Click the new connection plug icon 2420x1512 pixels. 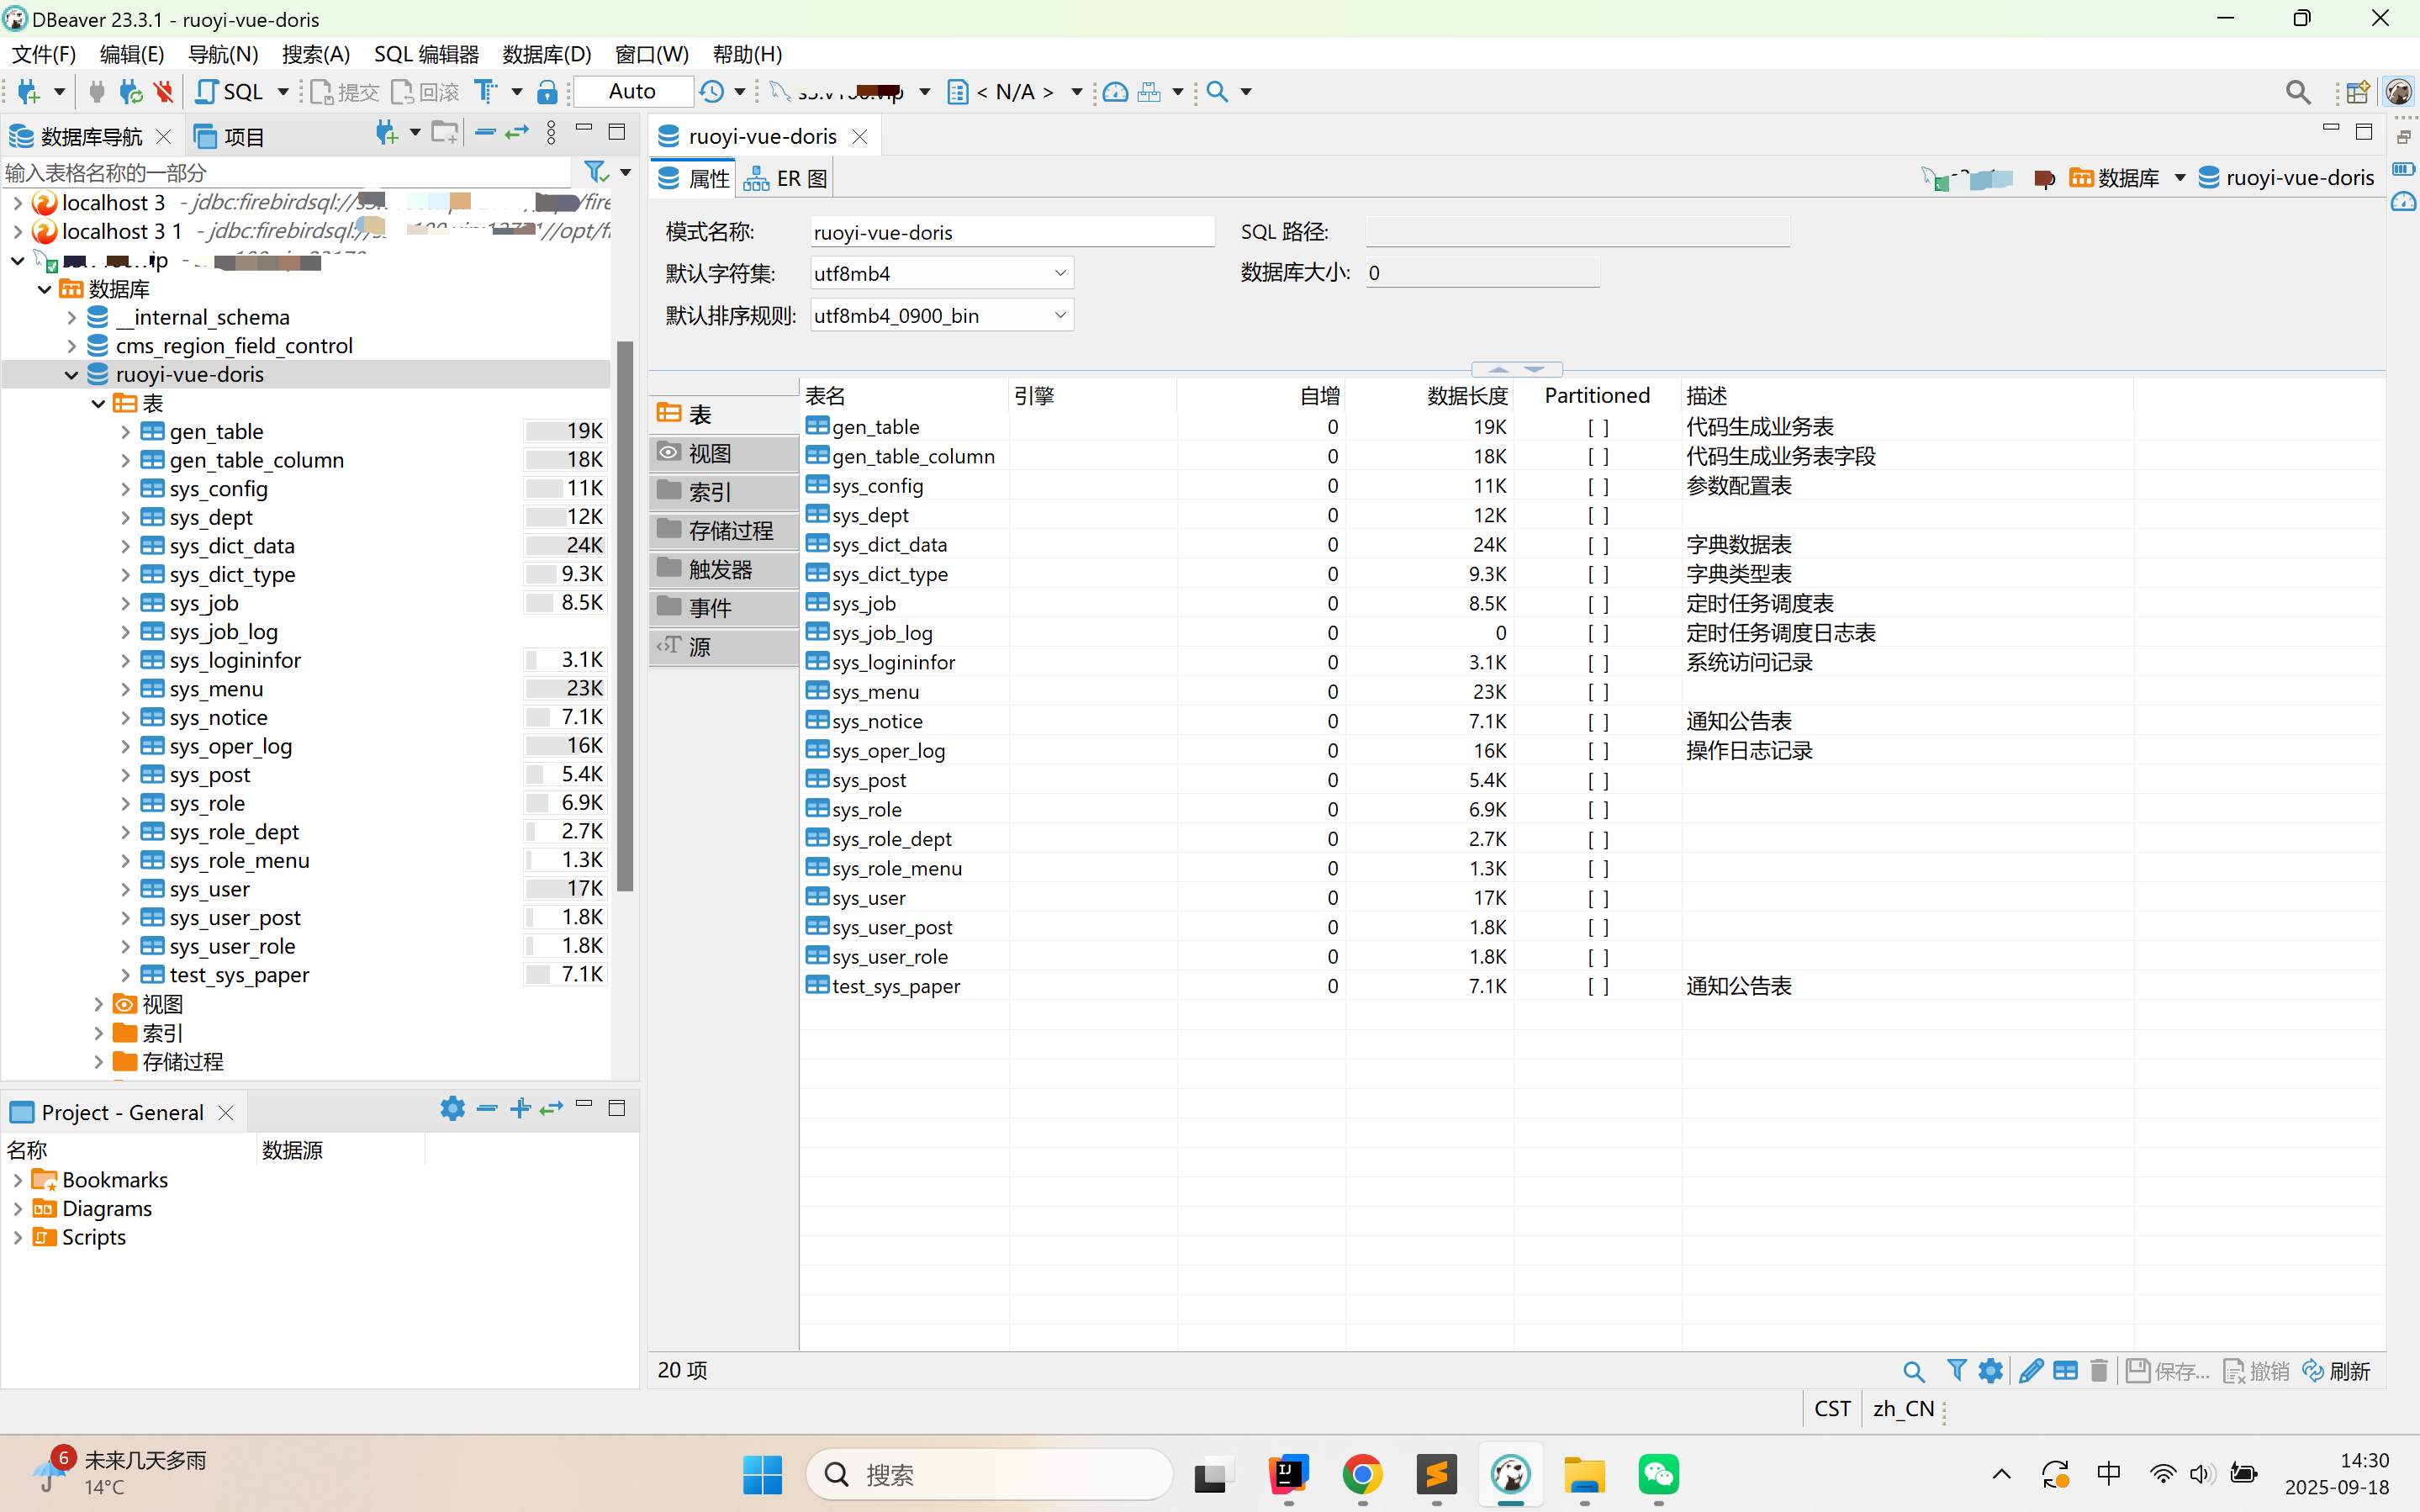[28, 92]
